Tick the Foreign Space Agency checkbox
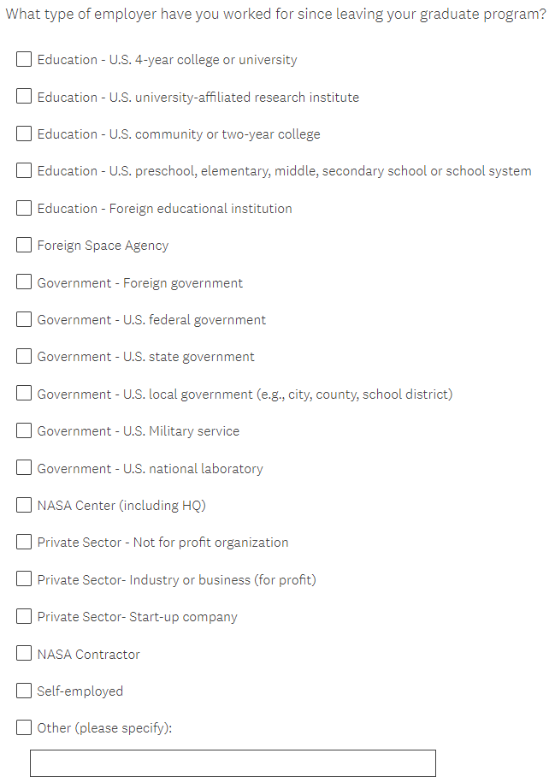Image resolution: width=555 pixels, height=783 pixels. [x=25, y=246]
